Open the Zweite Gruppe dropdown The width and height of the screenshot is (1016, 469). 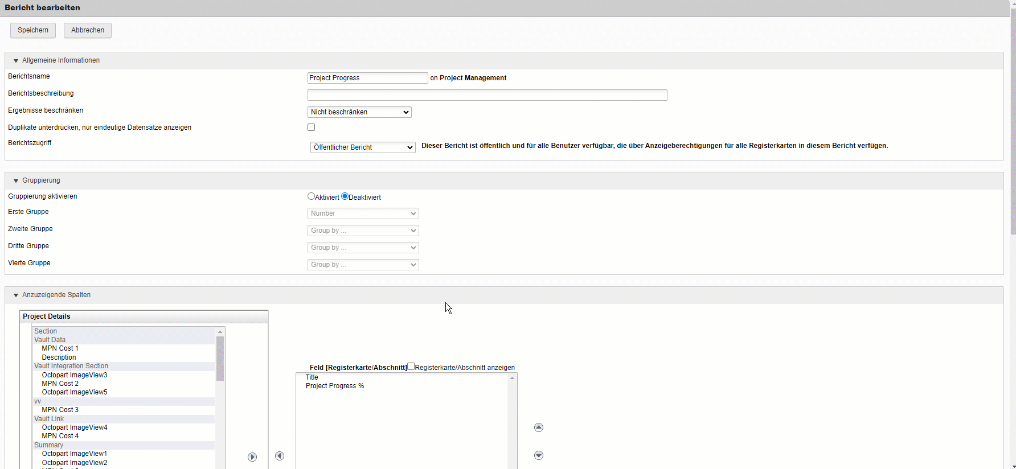click(x=363, y=231)
